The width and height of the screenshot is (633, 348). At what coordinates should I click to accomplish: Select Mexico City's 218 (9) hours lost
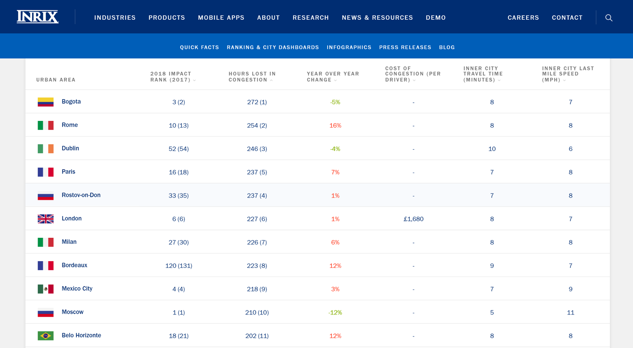(x=257, y=289)
